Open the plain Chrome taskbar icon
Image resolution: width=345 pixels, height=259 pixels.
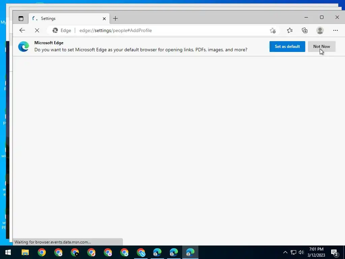[41, 252]
